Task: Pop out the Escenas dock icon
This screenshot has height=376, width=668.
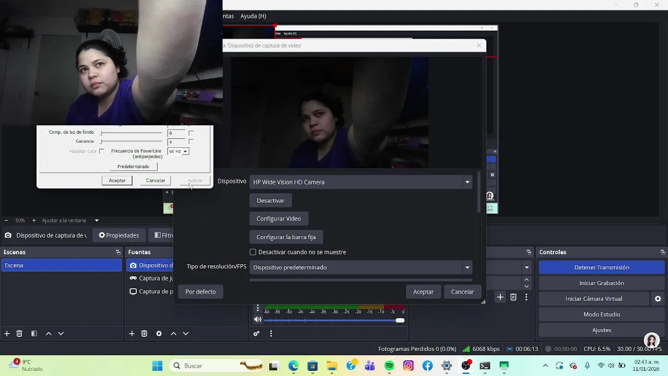Action: (118, 252)
